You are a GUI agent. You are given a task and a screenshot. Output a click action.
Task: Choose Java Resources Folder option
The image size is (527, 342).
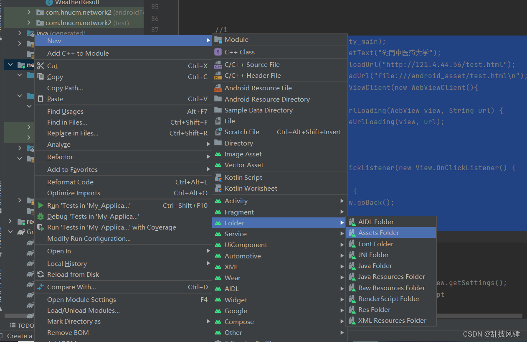[x=391, y=277]
